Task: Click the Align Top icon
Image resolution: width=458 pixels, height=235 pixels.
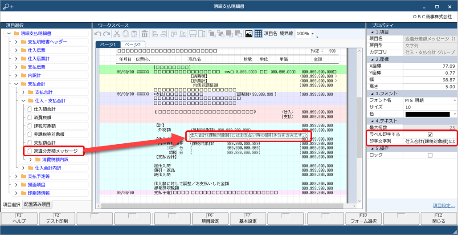Action: 174,34
